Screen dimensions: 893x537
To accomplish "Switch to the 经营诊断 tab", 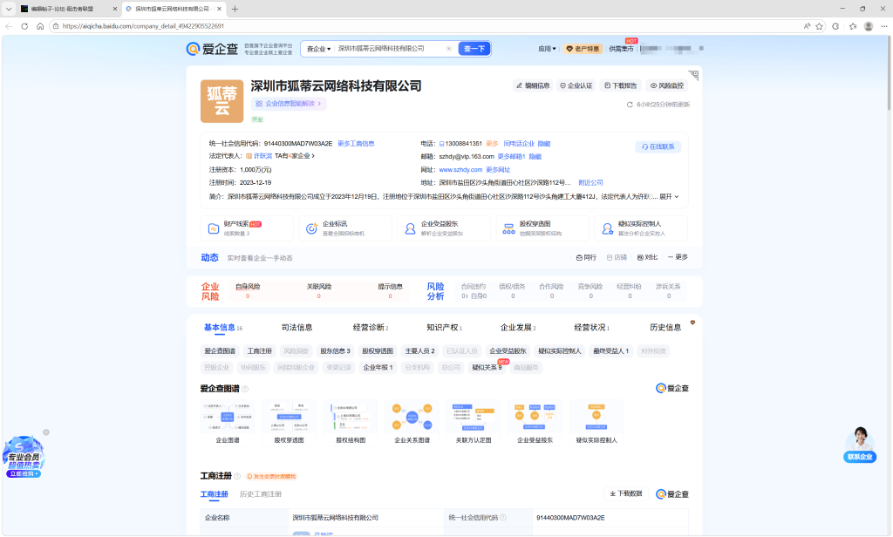I will [370, 328].
